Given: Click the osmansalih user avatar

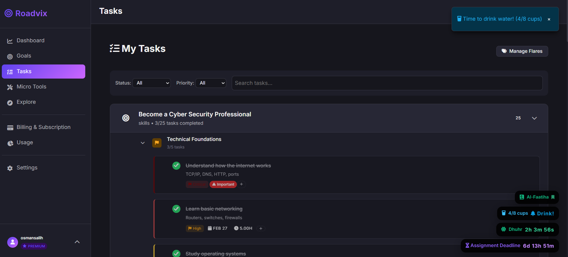Looking at the screenshot, I should 13,242.
